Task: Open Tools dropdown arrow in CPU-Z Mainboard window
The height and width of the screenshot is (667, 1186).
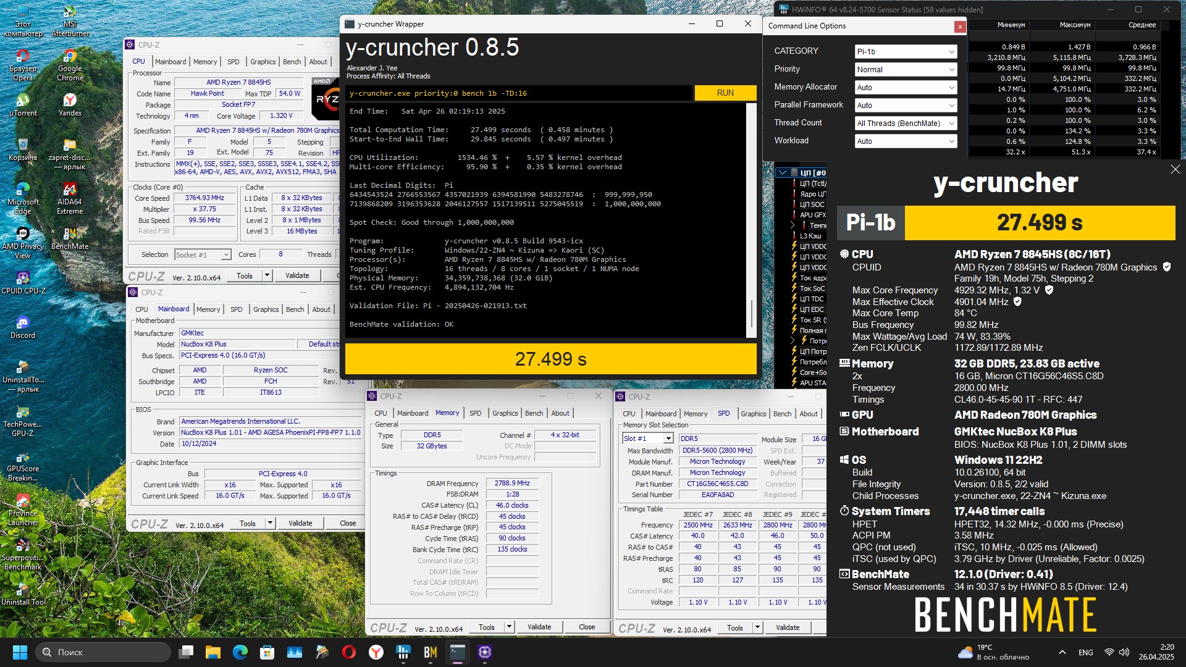Action: point(270,523)
